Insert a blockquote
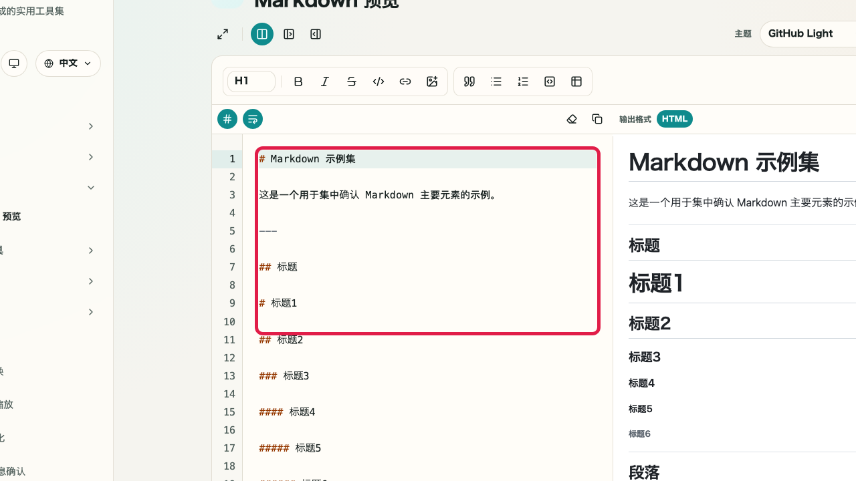 tap(469, 82)
